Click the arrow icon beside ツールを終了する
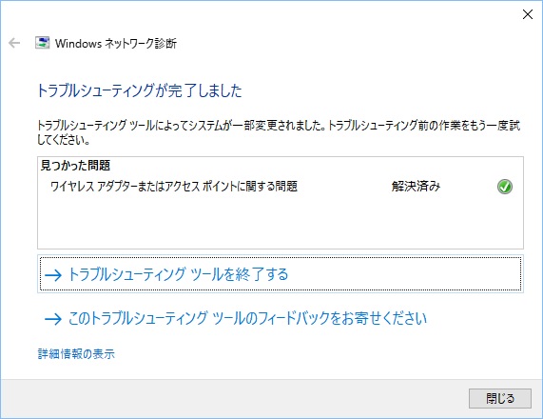The image size is (543, 419). pos(53,275)
